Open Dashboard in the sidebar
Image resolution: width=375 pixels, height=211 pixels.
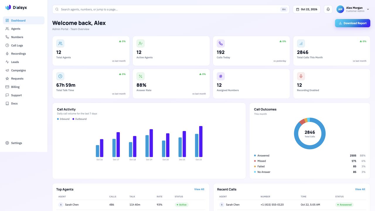pyautogui.click(x=24, y=21)
